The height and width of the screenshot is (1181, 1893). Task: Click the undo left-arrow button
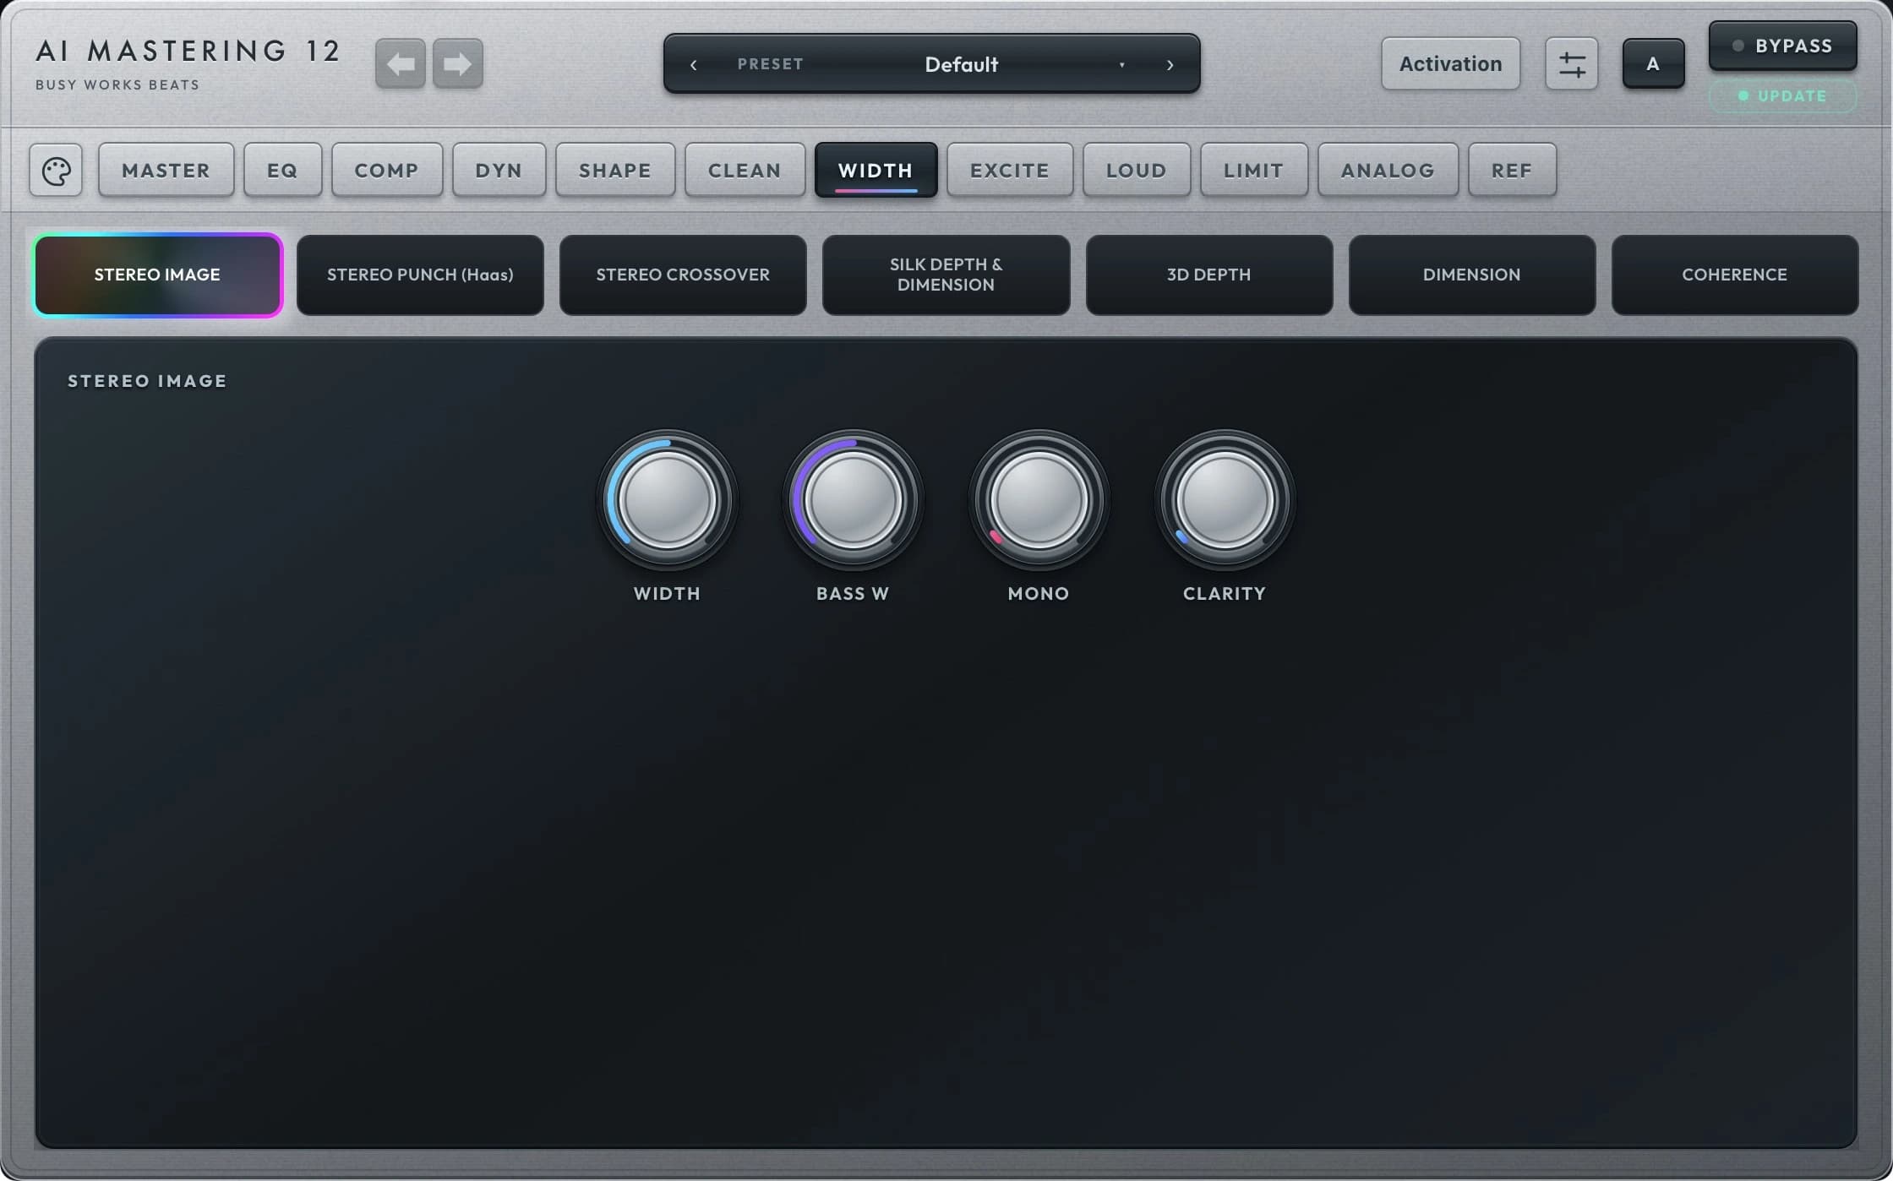(400, 63)
